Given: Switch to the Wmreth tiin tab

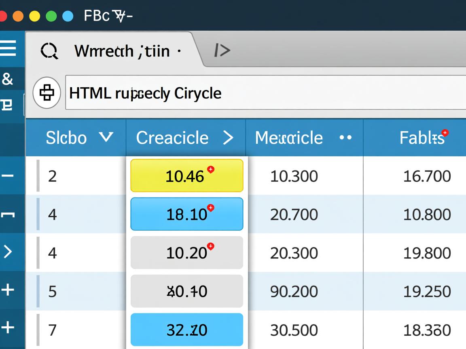Looking at the screenshot, I should (121, 51).
